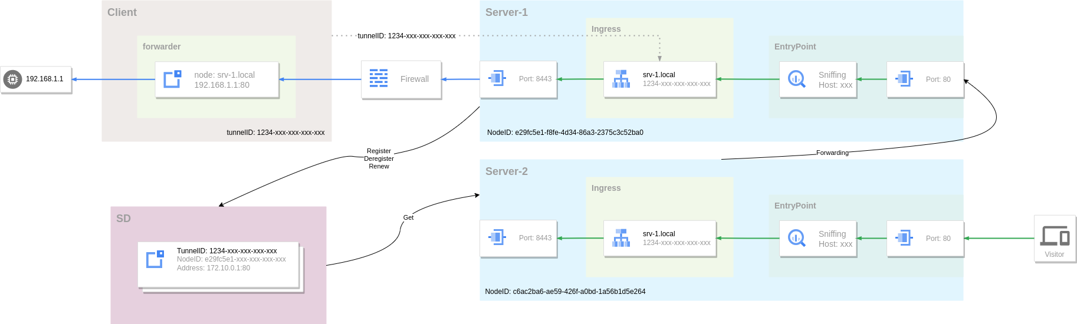The width and height of the screenshot is (1077, 324).
Task: Click Server-1 Ingress srv-1.local network icon
Action: coord(621,79)
